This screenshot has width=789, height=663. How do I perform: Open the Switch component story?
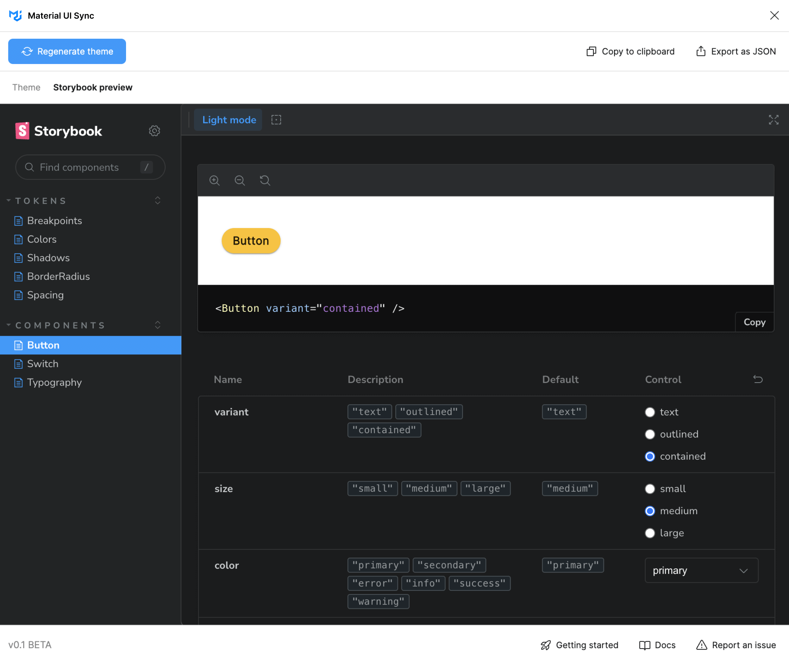pos(43,364)
